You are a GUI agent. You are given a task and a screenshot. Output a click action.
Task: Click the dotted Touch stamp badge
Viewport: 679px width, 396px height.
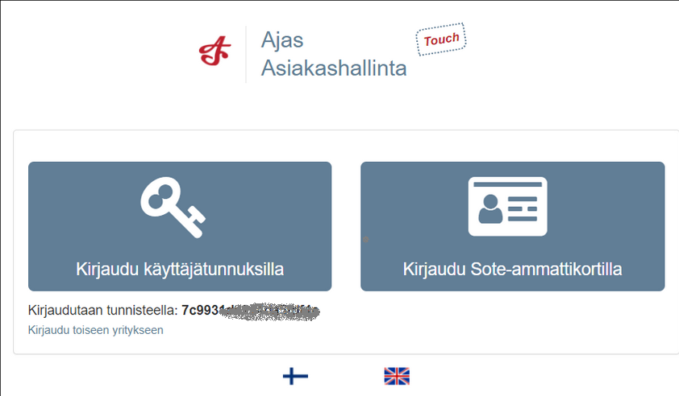click(x=441, y=39)
